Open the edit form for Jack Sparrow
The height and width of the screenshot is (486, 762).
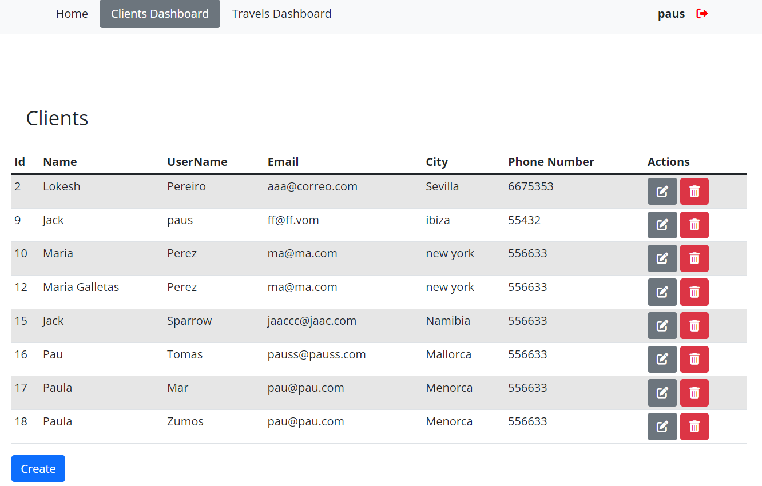[662, 325]
